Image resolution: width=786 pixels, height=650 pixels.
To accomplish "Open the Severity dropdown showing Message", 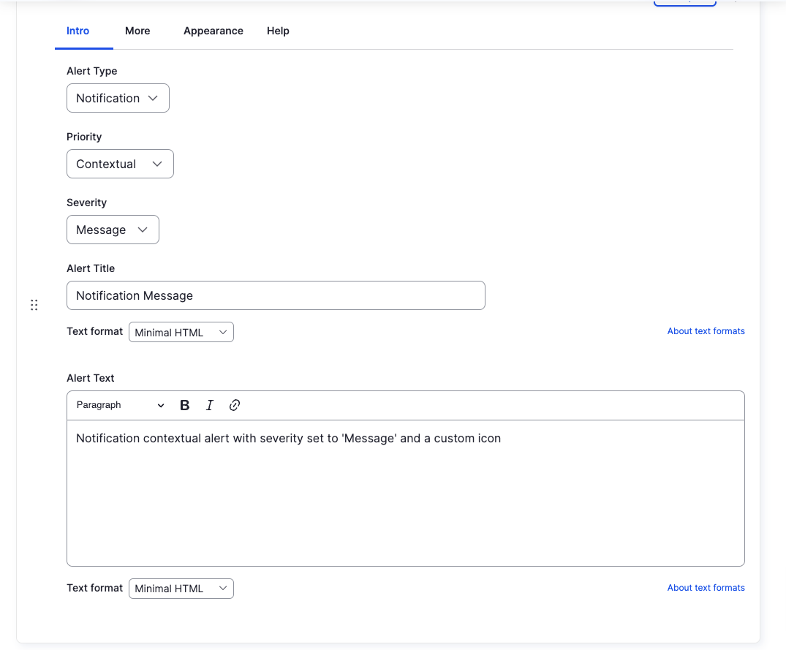I will click(113, 229).
